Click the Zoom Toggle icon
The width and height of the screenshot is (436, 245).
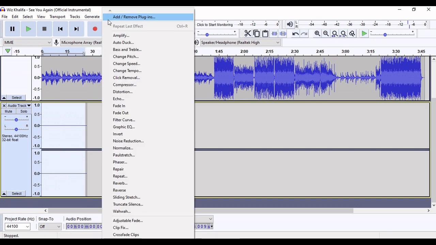point(352,34)
